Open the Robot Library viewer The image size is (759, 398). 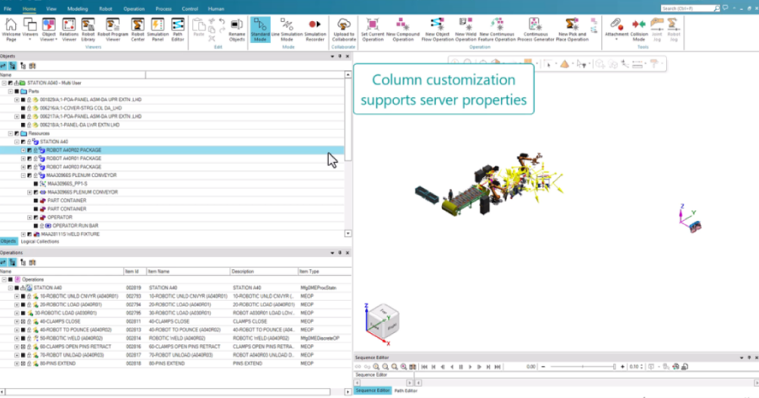point(88,29)
